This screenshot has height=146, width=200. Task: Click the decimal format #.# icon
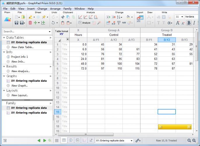[113, 23]
